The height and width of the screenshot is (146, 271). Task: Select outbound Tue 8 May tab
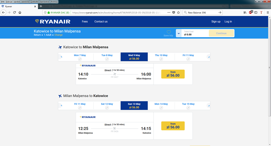coord(107,57)
